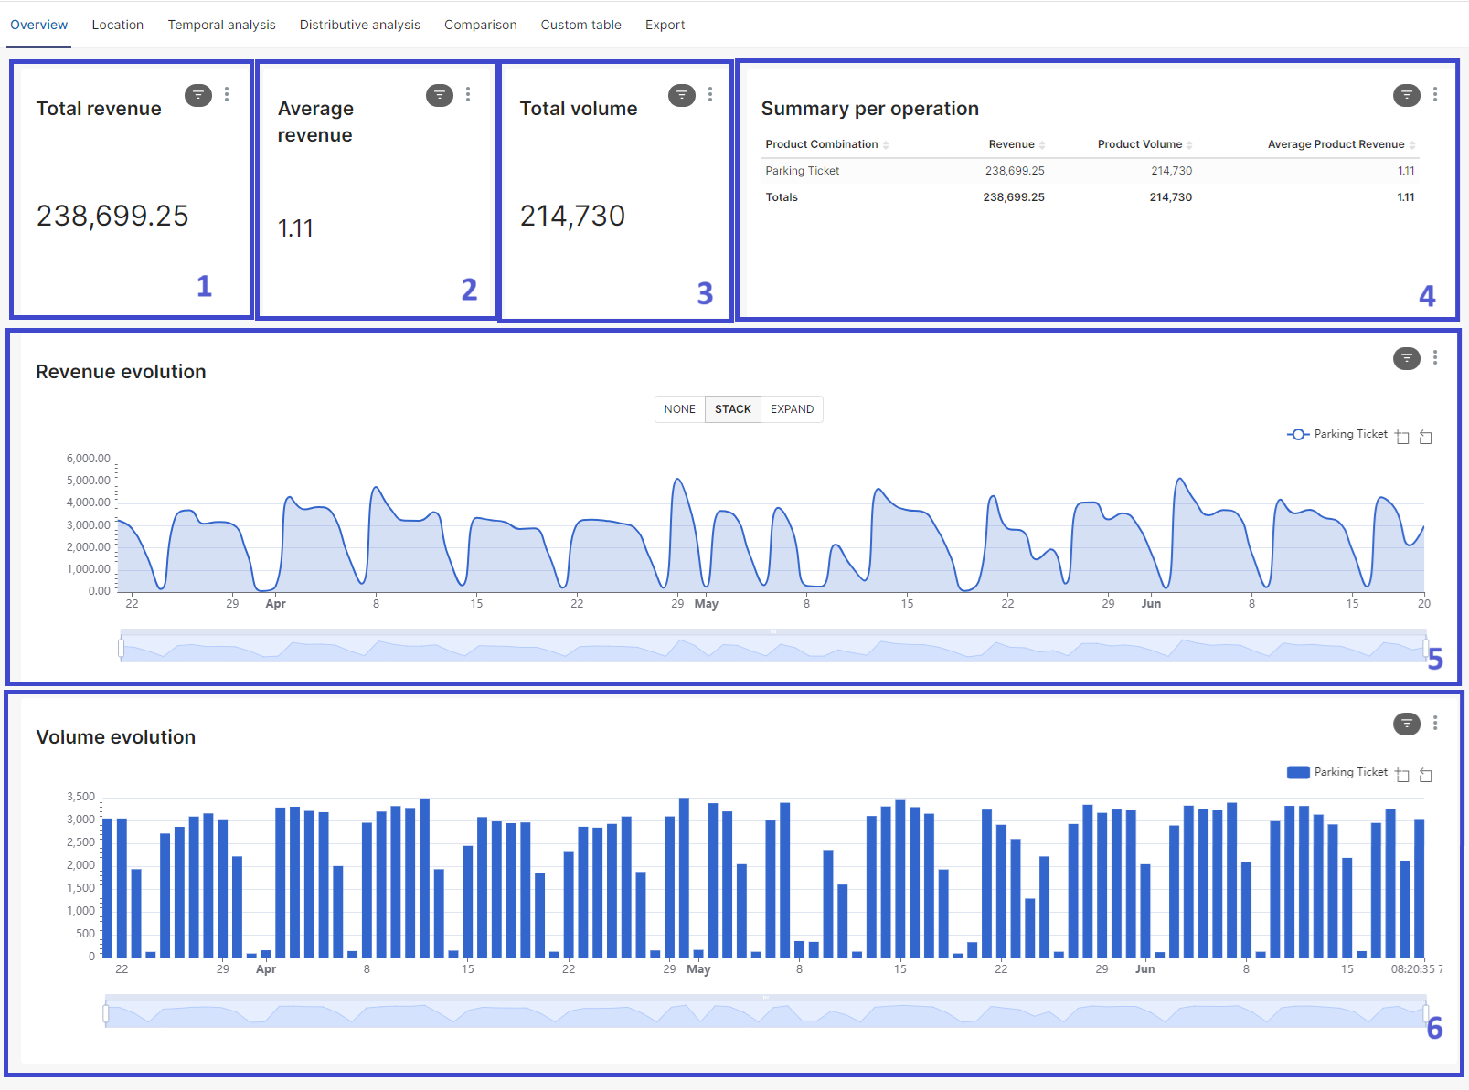
Task: Open three-dot menu on Volume evolution chart
Action: pos(1435,723)
